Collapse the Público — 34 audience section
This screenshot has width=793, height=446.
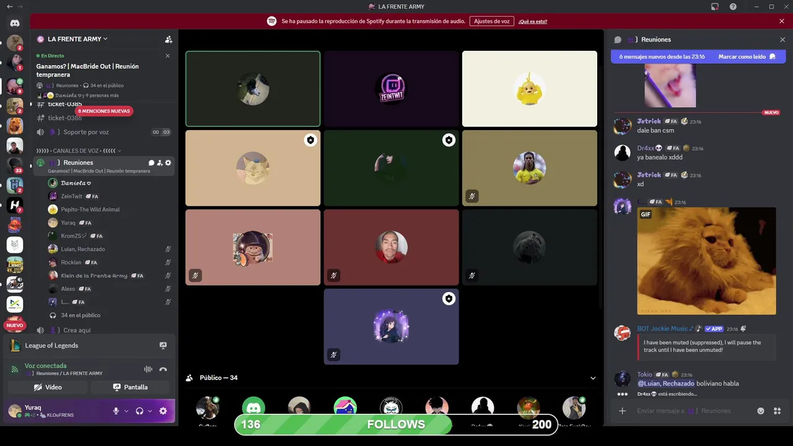(593, 378)
